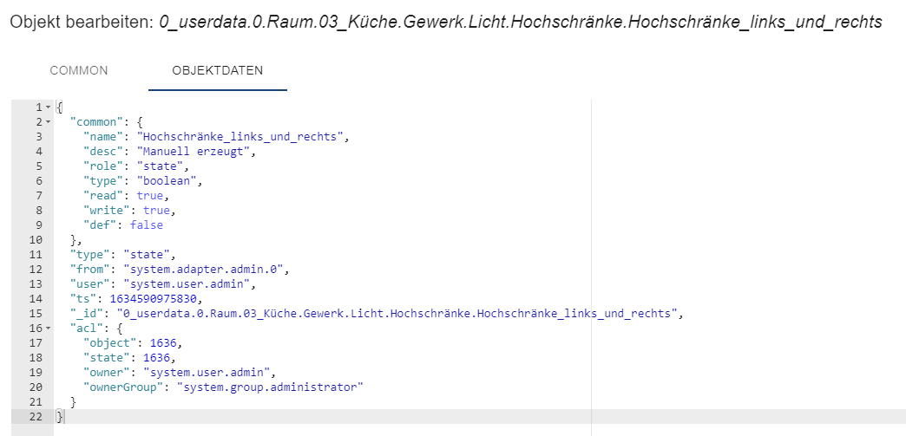Click line number 10 in the gutter
This screenshot has width=906, height=436.
36,239
